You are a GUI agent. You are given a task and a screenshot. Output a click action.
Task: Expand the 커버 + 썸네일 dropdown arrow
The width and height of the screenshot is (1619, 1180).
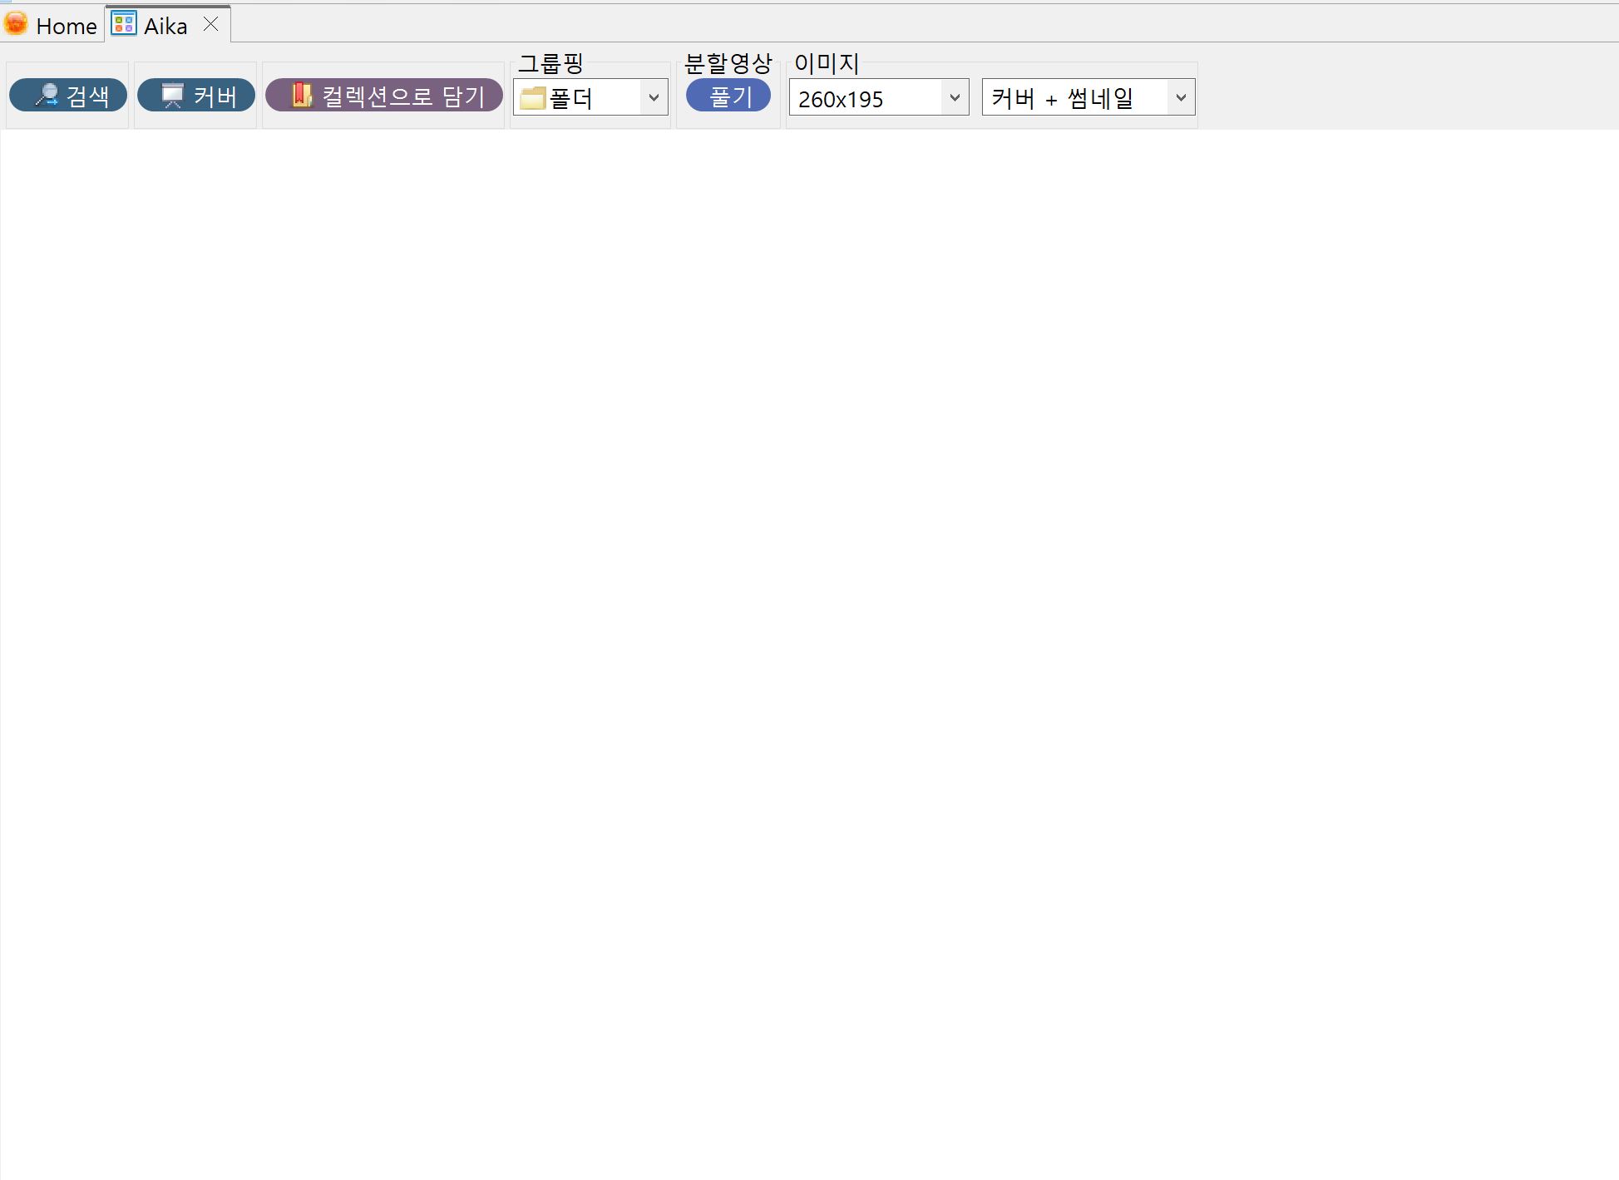pos(1180,98)
